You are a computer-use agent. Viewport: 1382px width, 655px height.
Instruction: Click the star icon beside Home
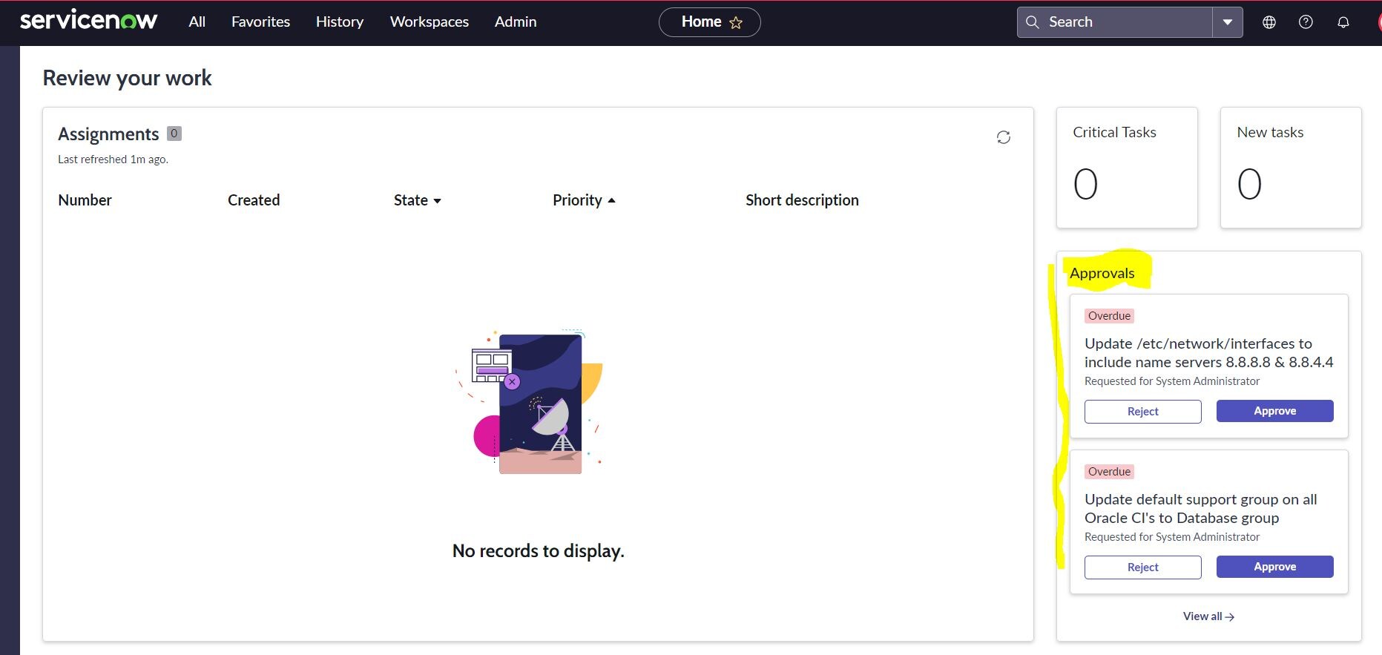(x=736, y=23)
